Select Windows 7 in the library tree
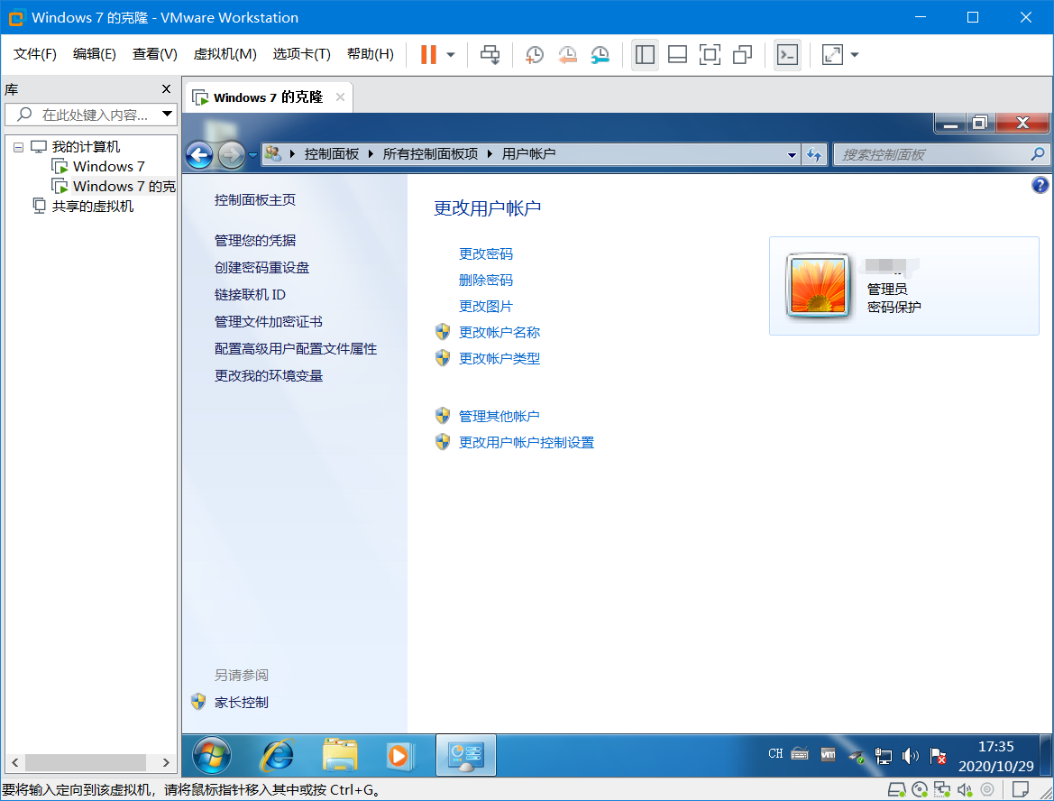The image size is (1054, 801). click(109, 166)
